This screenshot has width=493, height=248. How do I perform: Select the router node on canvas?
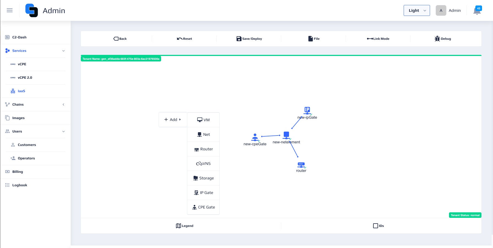click(x=301, y=165)
